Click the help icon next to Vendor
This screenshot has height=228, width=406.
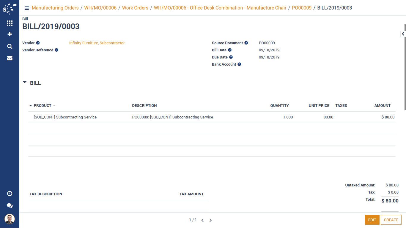pos(38,43)
